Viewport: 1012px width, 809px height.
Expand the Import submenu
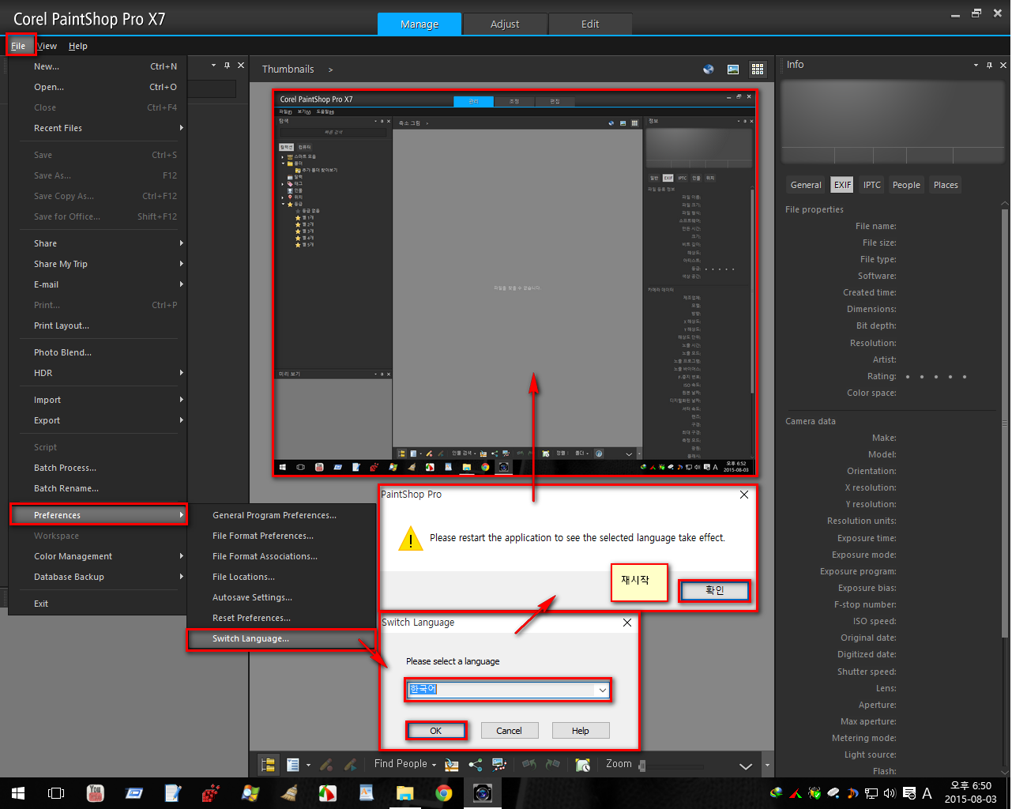181,400
